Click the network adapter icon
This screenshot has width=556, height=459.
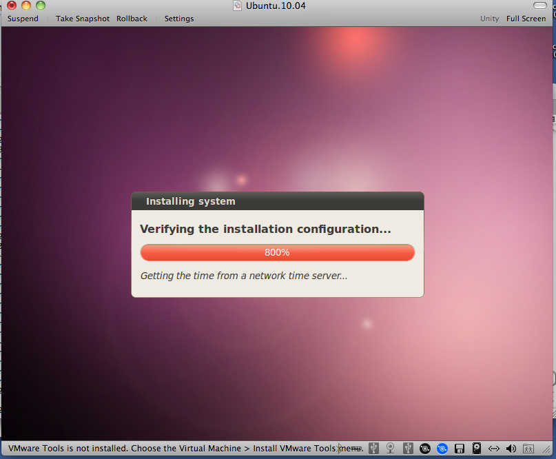493,449
